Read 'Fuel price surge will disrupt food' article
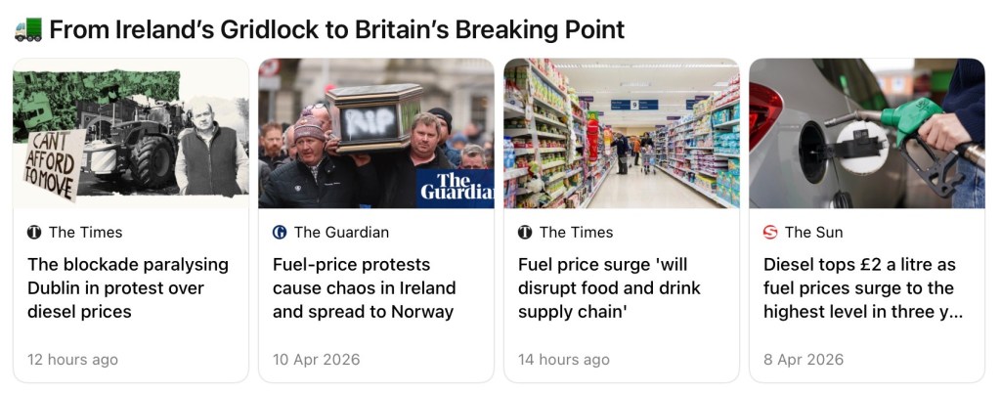The image size is (1001, 393). pyautogui.click(x=609, y=288)
